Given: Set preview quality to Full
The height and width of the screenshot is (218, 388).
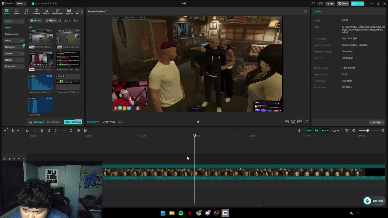Looking at the screenshot, I should point(286,122).
